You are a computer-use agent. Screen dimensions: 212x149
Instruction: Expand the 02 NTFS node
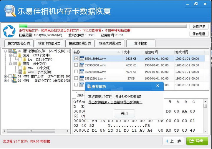coord(5,81)
